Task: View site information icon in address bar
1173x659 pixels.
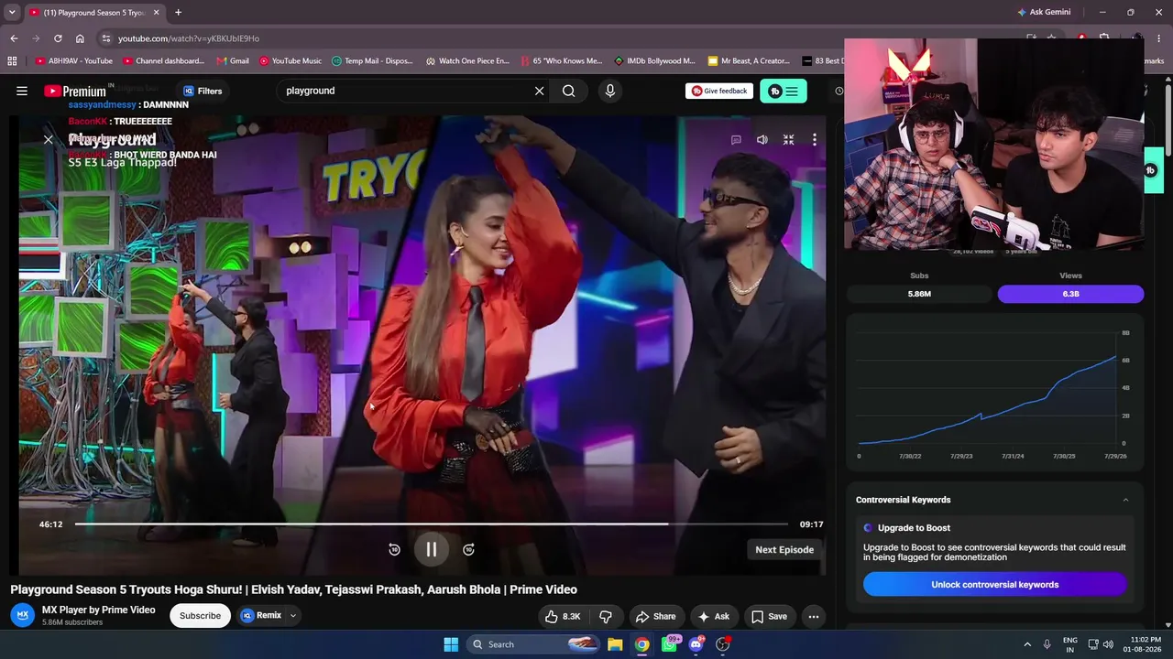Action: [x=106, y=38]
